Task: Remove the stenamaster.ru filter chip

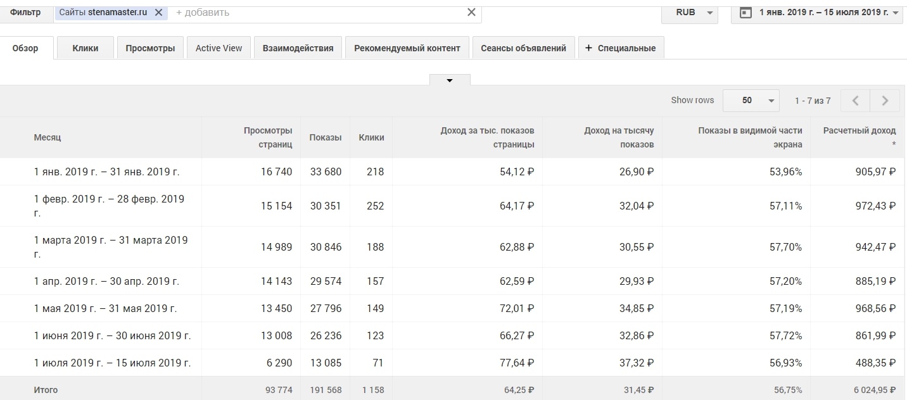Action: [x=158, y=12]
